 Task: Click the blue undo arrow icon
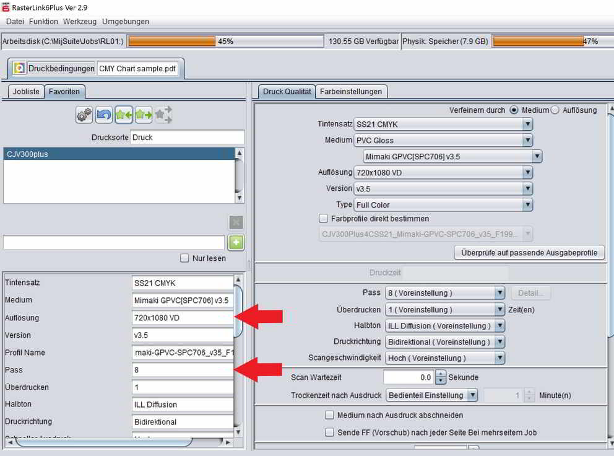click(104, 115)
